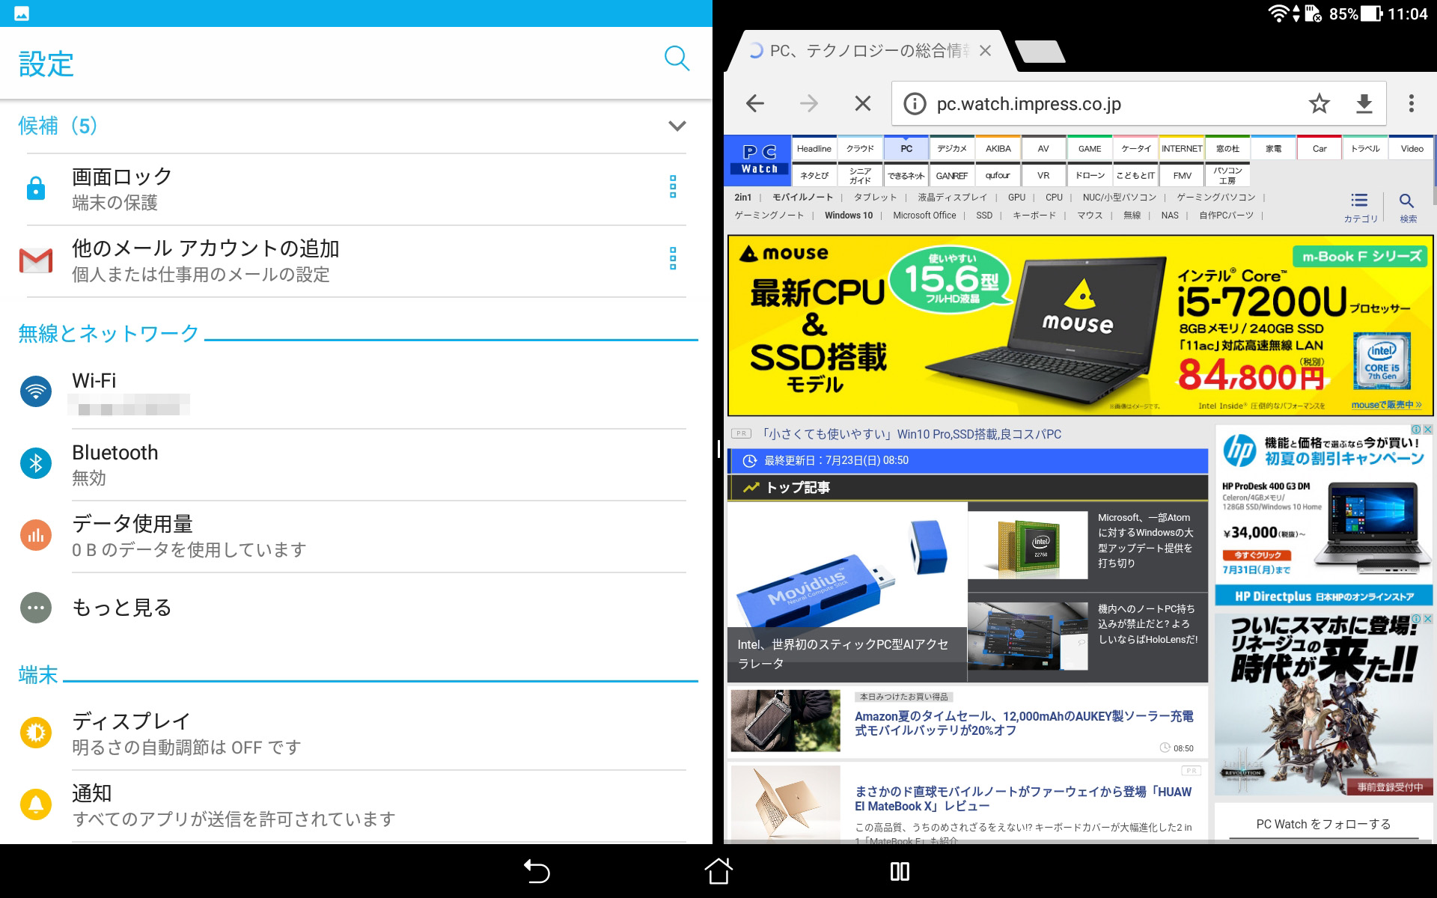Open Wi-Fi row in 無線とネットワーク
The height and width of the screenshot is (898, 1437).
pos(356,392)
